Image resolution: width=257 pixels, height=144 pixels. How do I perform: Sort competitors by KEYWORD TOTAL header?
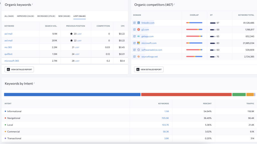[246, 15]
